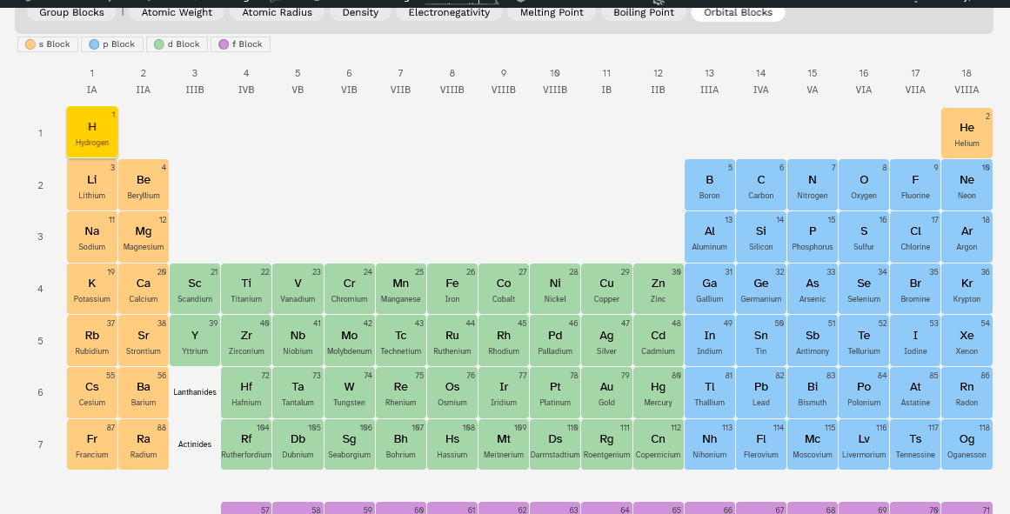This screenshot has height=514, width=1010.
Task: Click the Francium element tile
Action: tap(91, 444)
